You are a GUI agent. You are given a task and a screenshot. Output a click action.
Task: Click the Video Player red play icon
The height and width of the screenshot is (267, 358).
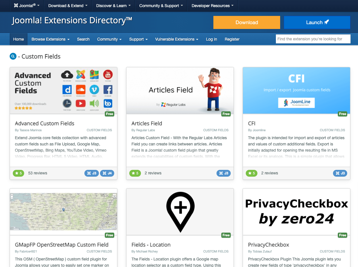[81, 103]
